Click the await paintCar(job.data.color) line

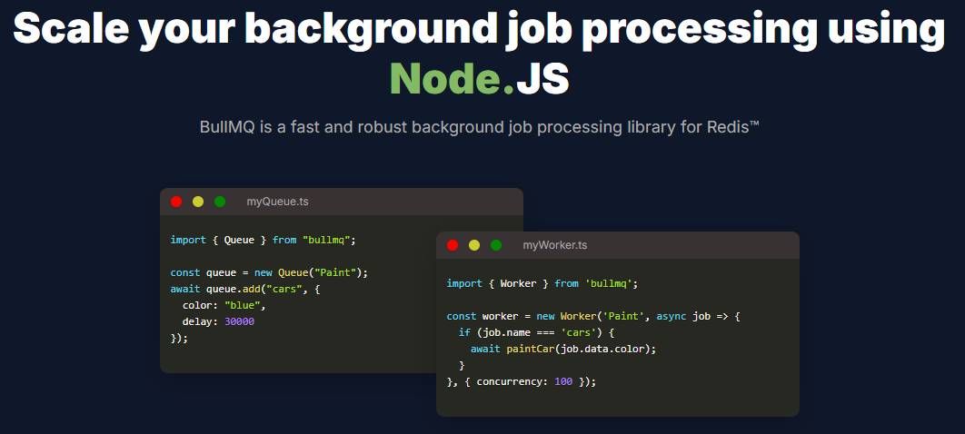pyautogui.click(x=562, y=349)
